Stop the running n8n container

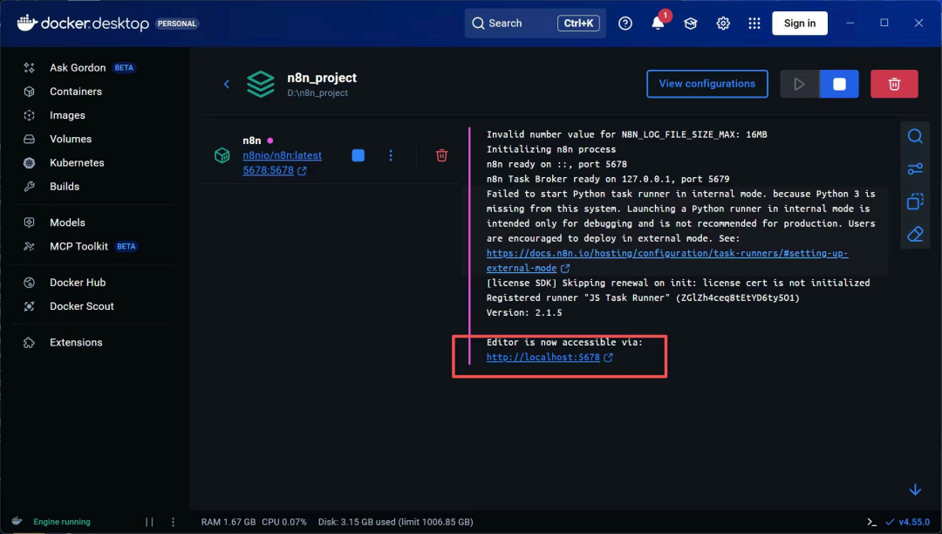pos(358,154)
